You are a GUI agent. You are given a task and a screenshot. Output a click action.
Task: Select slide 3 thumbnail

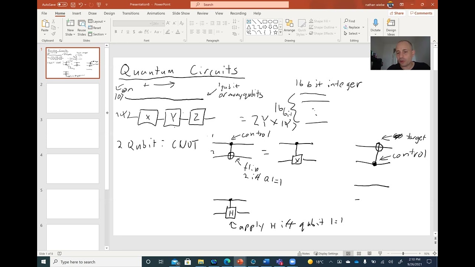(x=73, y=133)
